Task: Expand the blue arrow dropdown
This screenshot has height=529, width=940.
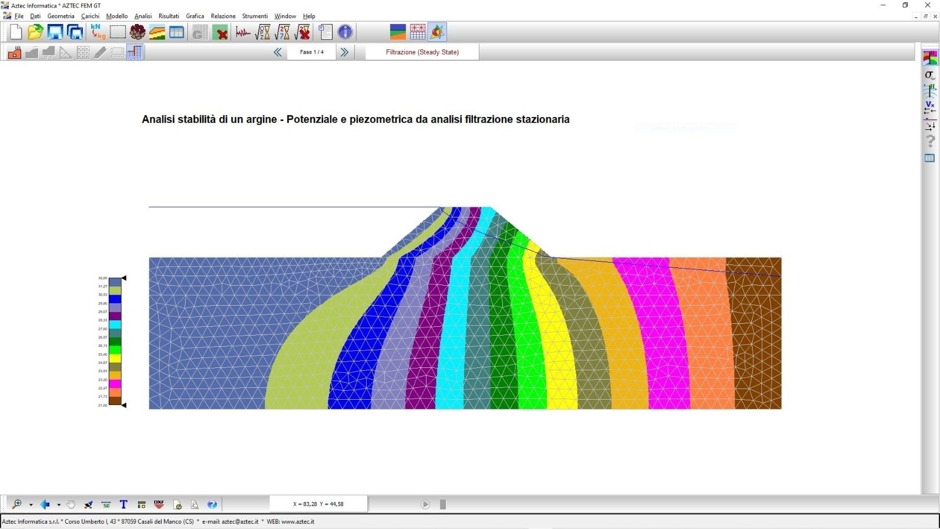Action: [x=59, y=505]
